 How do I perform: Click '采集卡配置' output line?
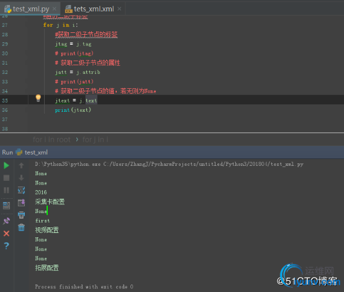click(x=50, y=202)
